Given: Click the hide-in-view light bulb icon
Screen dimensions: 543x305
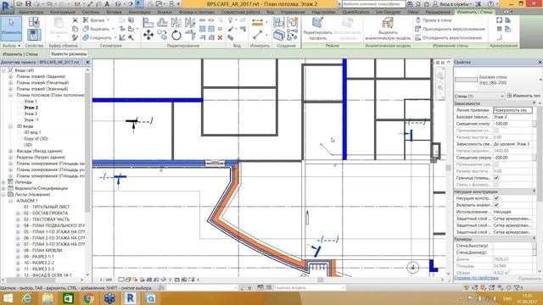Looking at the screenshot, I should (230, 20).
